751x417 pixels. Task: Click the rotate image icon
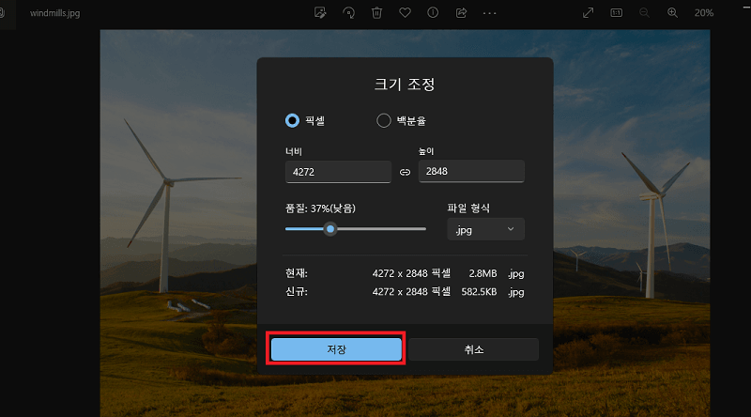[x=348, y=13]
